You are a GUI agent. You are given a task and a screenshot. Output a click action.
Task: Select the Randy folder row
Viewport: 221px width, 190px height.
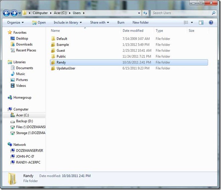[129, 62]
